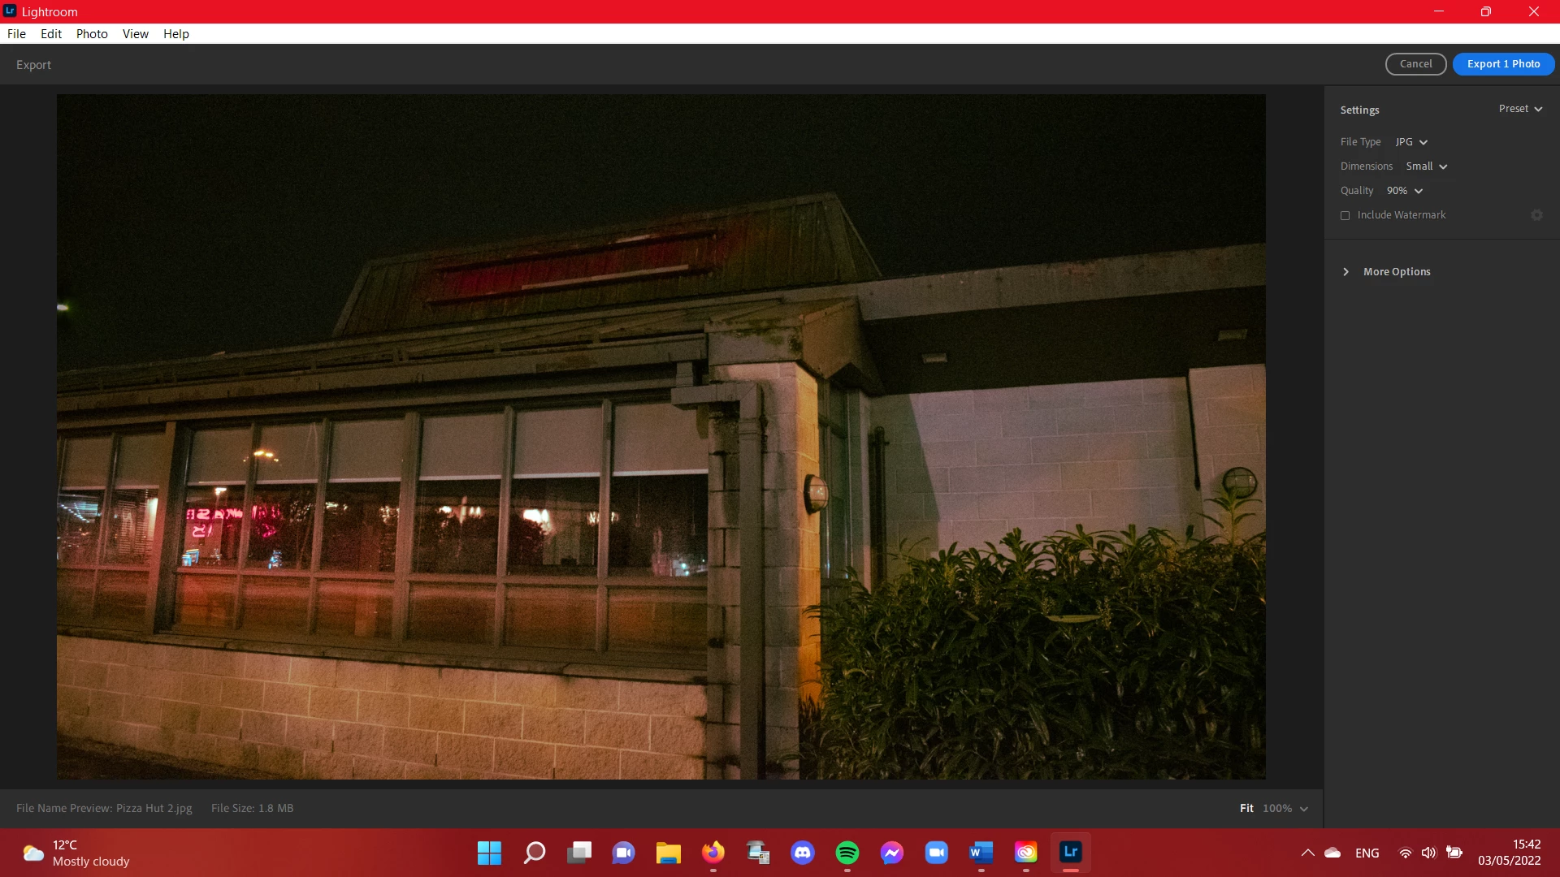Launch Firefox from the taskbar

[713, 853]
